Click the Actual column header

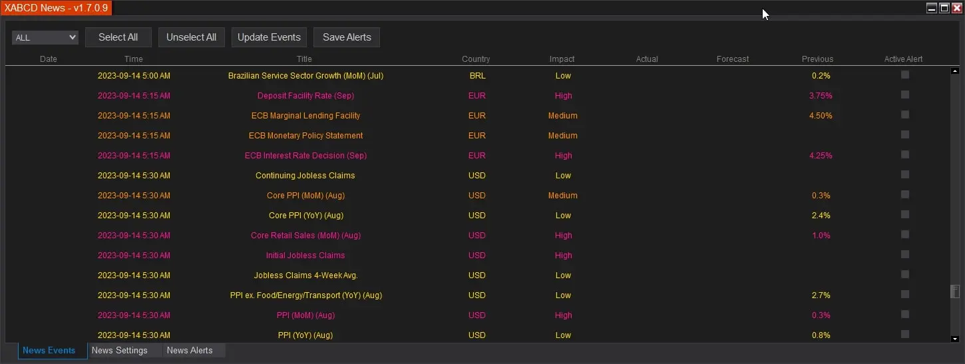point(647,59)
